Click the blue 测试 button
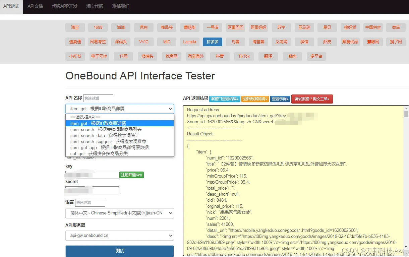The width and height of the screenshot is (409, 257). click(120, 251)
